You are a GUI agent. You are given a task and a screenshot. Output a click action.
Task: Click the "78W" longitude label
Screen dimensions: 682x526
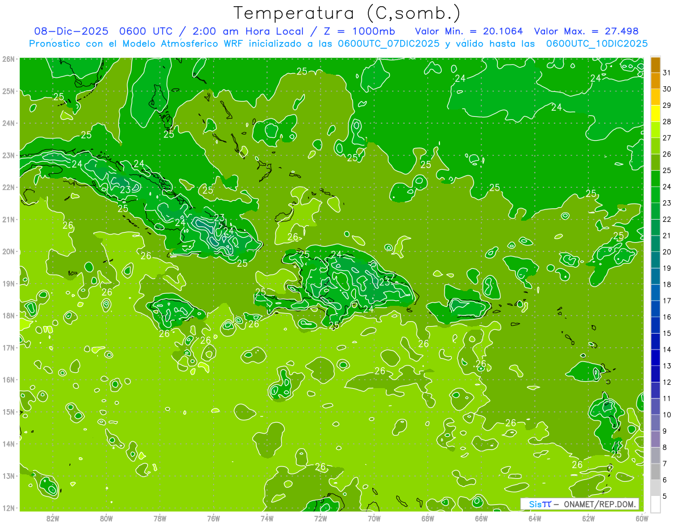(160, 519)
